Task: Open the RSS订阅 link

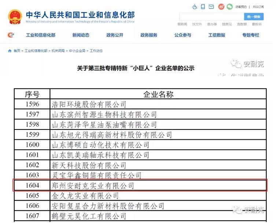Action: point(258,7)
